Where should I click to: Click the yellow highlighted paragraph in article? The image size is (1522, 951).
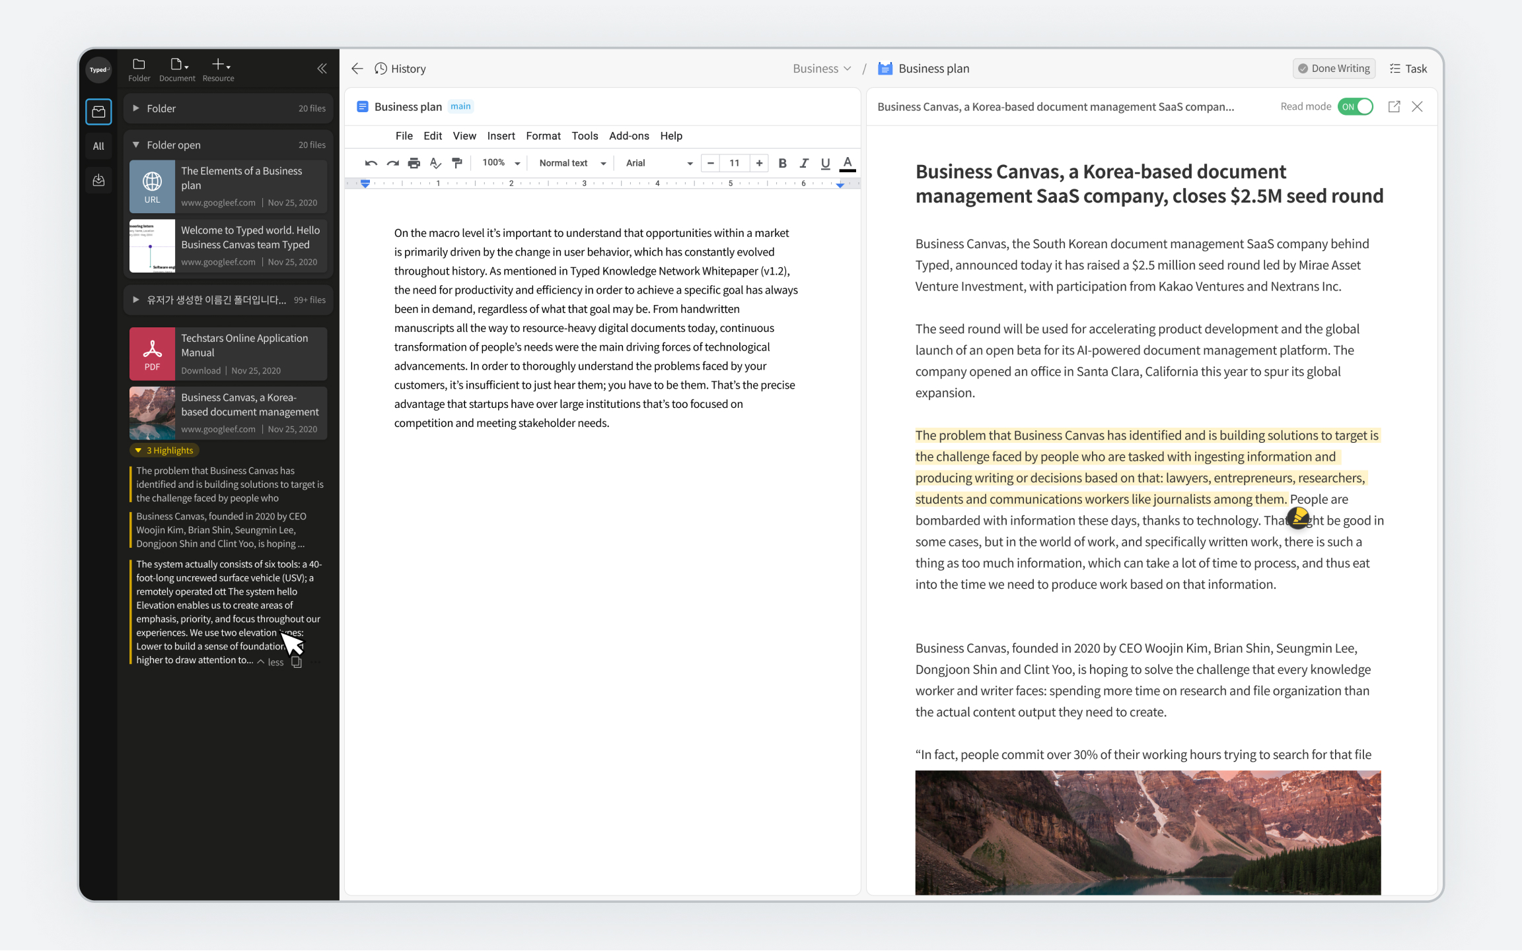point(1147,467)
